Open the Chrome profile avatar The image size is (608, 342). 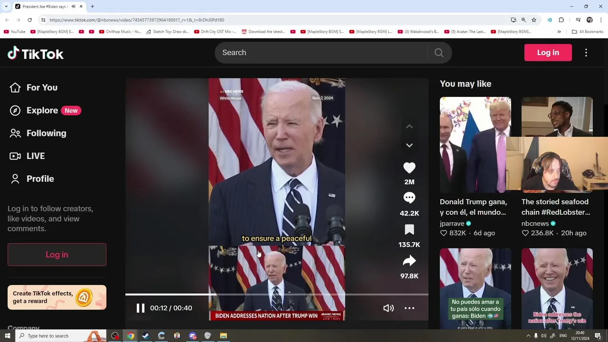point(589,20)
